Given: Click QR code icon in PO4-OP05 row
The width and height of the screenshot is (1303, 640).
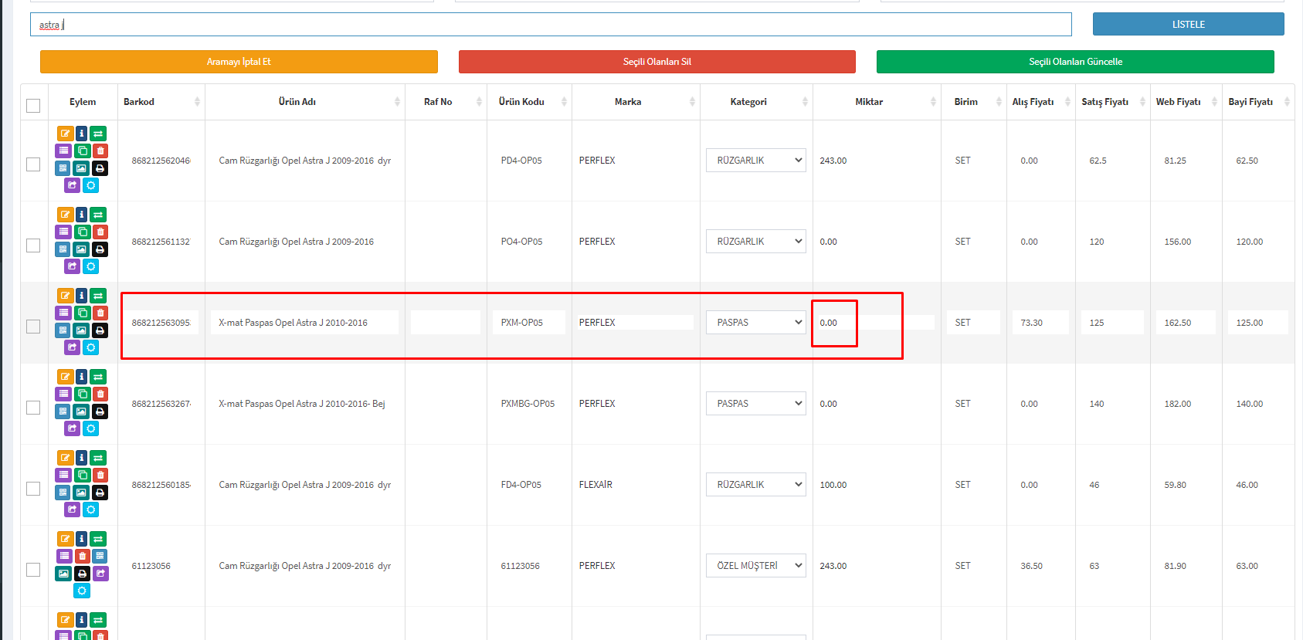Looking at the screenshot, I should click(x=63, y=249).
